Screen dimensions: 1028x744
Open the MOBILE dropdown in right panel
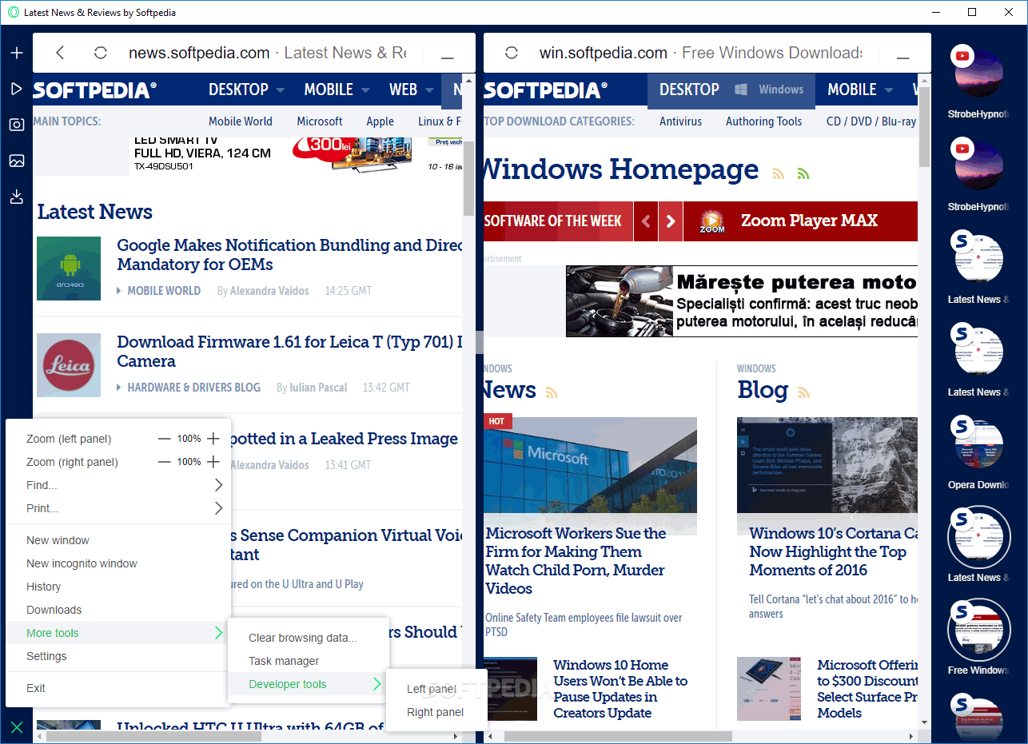(x=860, y=90)
